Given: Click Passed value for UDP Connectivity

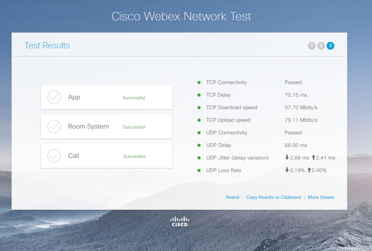Looking at the screenshot, I should coord(293,133).
